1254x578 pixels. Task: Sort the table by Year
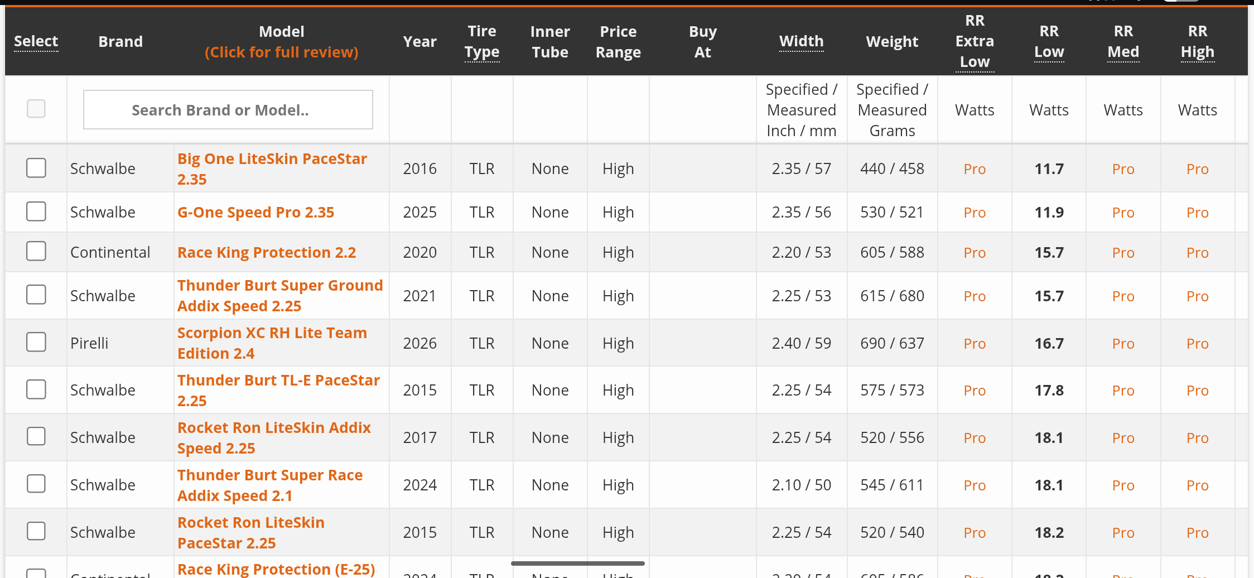point(420,41)
